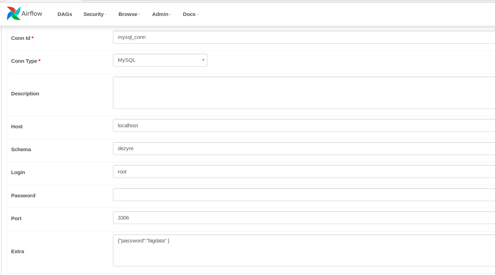
Task: Click the Conn Type field label
Action: click(x=24, y=61)
